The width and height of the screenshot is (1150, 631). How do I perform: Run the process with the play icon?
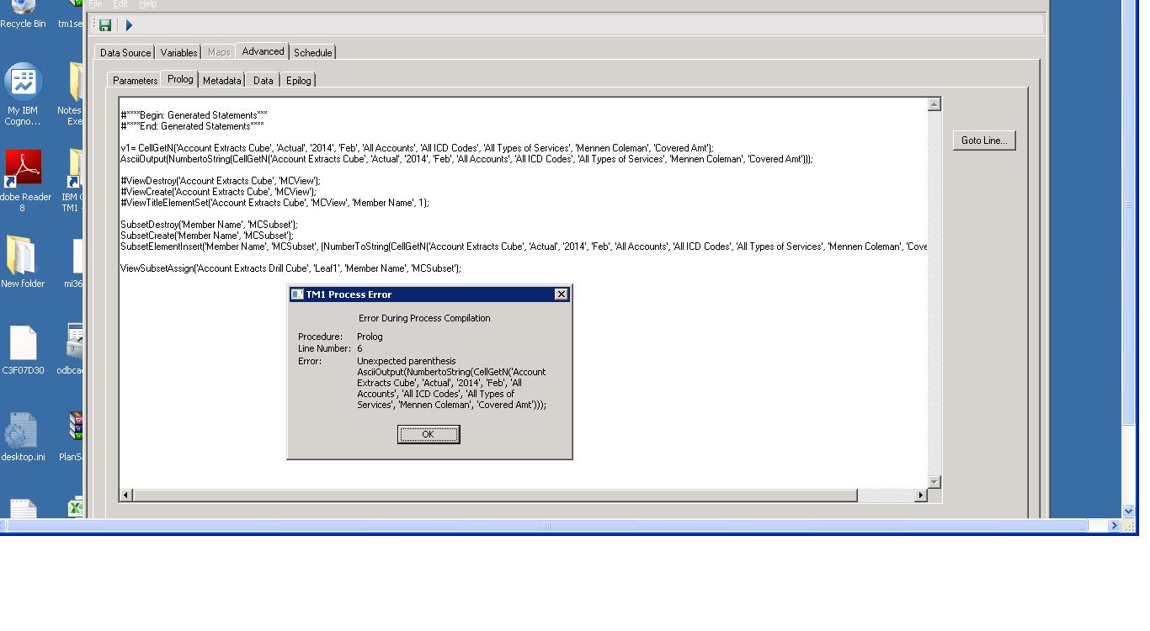click(129, 25)
